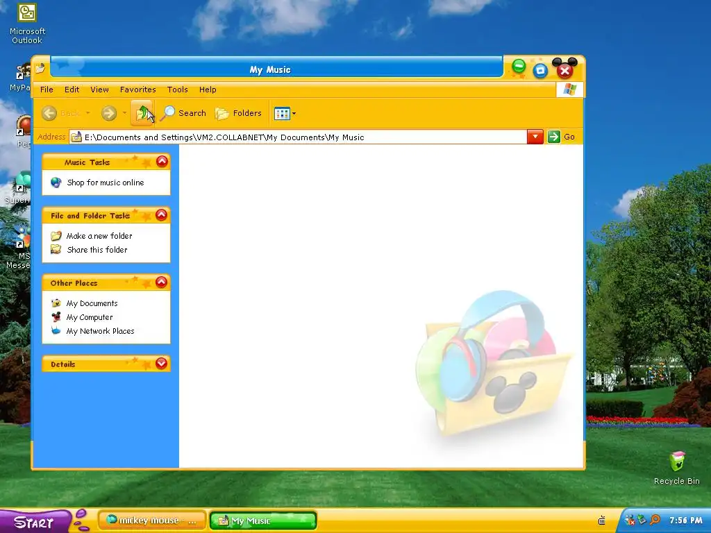Click Make a new folder link

click(99, 236)
